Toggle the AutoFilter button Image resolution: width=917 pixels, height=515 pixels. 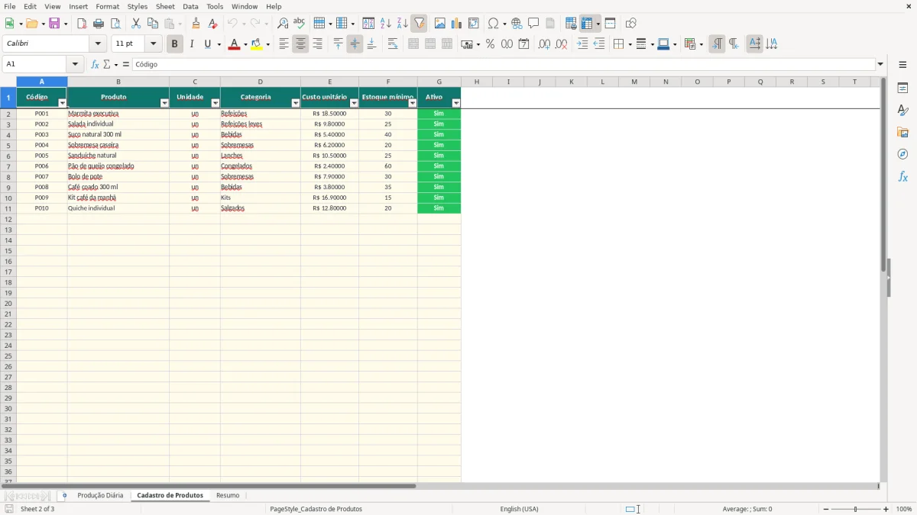419,24
